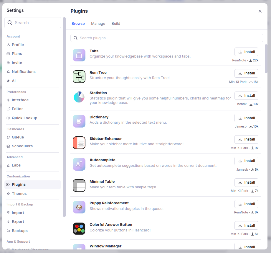
Task: Open the Build tab
Action: [116, 24]
